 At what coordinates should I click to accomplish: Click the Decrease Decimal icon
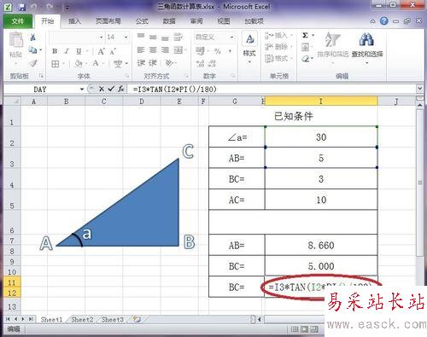(212, 63)
